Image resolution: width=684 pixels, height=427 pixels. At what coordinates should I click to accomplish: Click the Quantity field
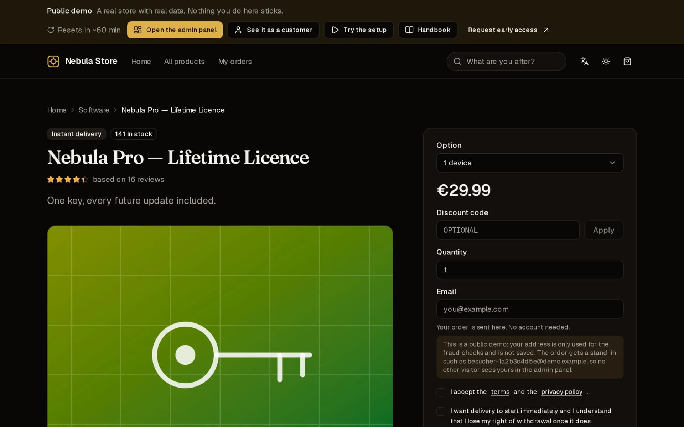pos(530,269)
